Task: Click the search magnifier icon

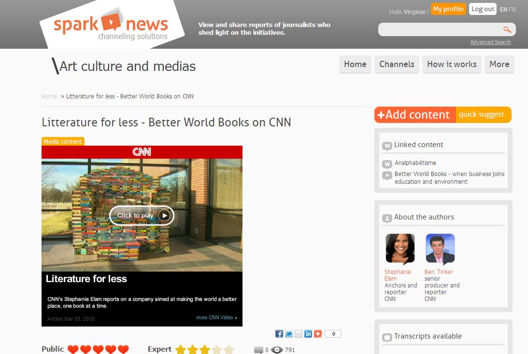Action: coord(507,30)
